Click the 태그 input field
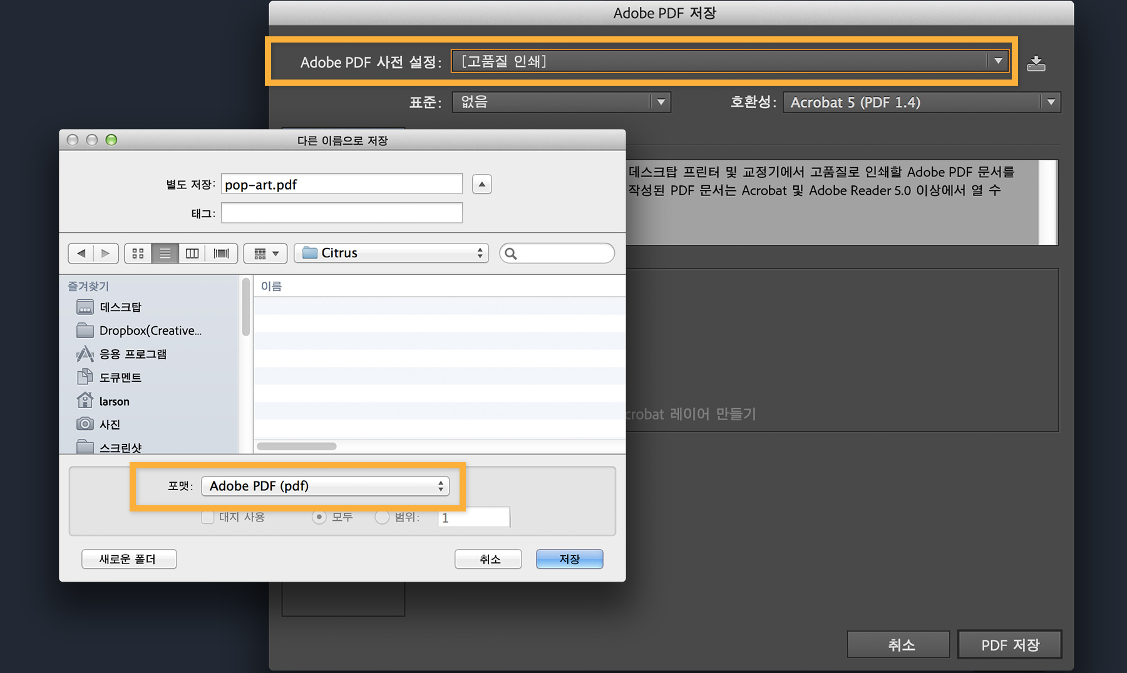This screenshot has height=673, width=1127. (x=342, y=213)
